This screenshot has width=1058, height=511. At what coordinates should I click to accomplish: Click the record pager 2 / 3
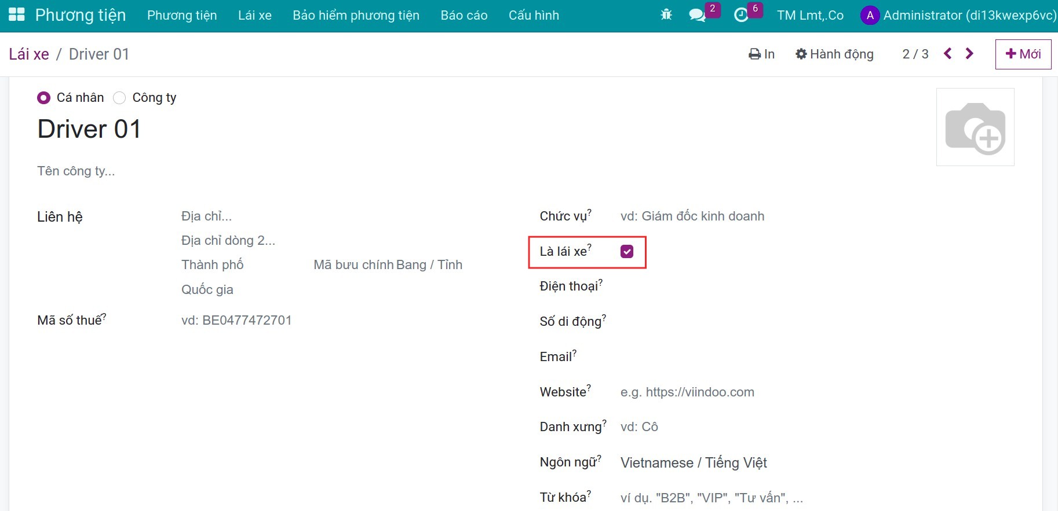(915, 54)
